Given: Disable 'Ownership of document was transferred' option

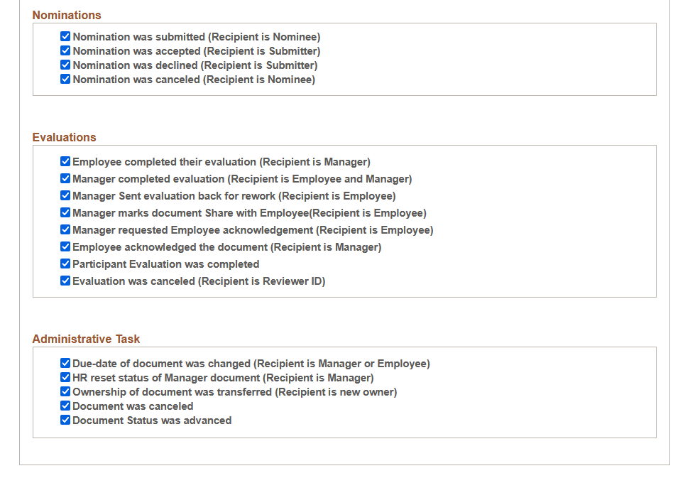Looking at the screenshot, I should [x=65, y=391].
